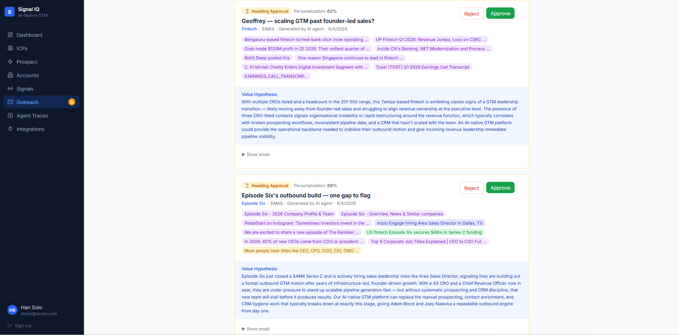Click the Accounts building icon
The width and height of the screenshot is (679, 335).
coord(10,75)
